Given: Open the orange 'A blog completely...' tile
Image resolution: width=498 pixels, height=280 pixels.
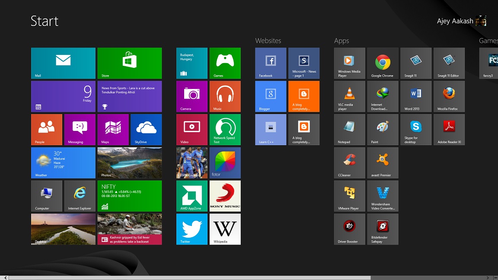Looking at the screenshot, I should tap(304, 96).
